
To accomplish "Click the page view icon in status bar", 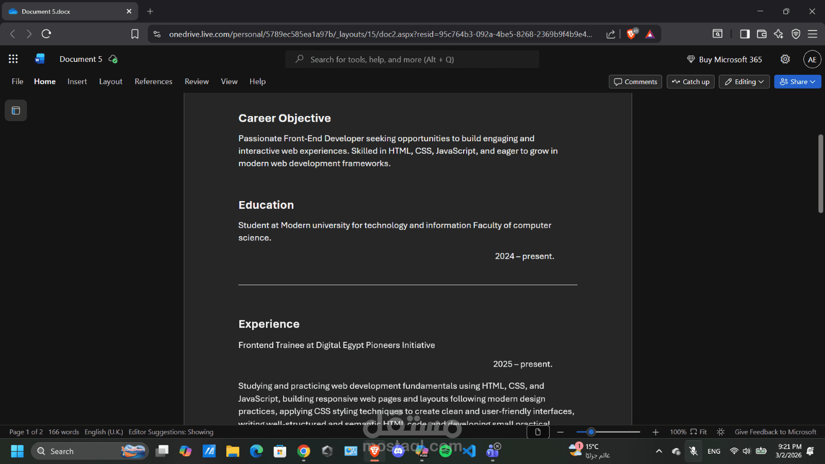I will 538,432.
